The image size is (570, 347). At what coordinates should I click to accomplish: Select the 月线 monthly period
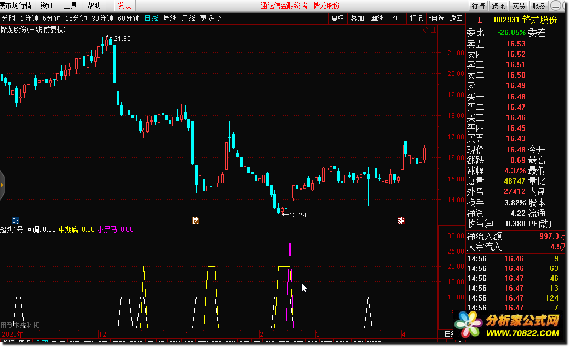(x=188, y=18)
